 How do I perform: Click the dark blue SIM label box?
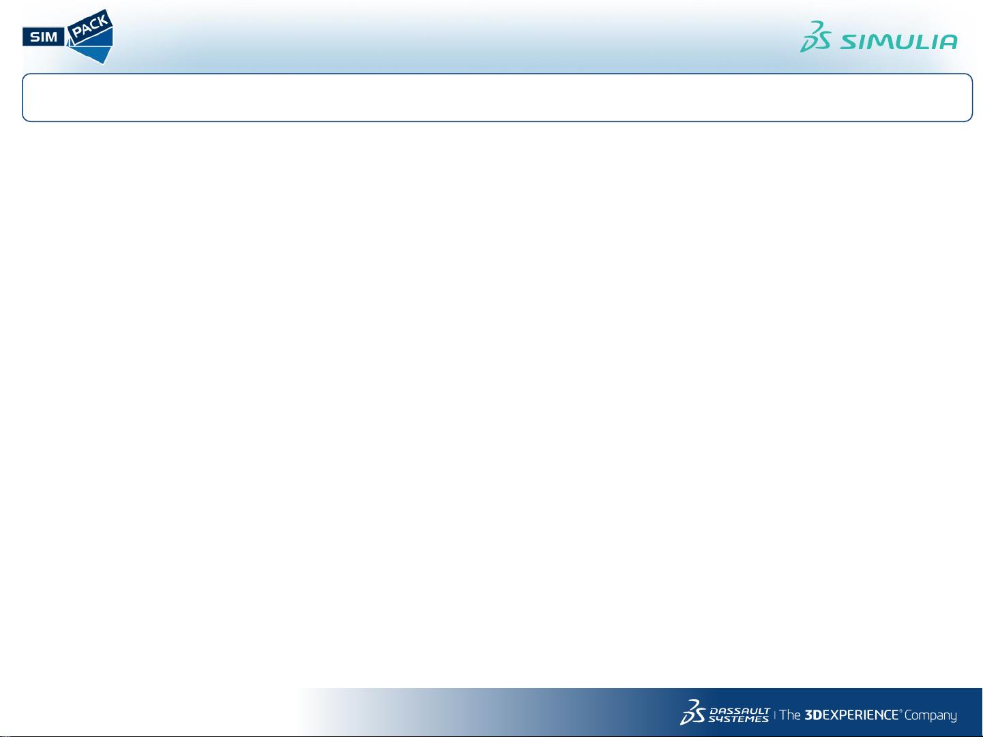(43, 37)
